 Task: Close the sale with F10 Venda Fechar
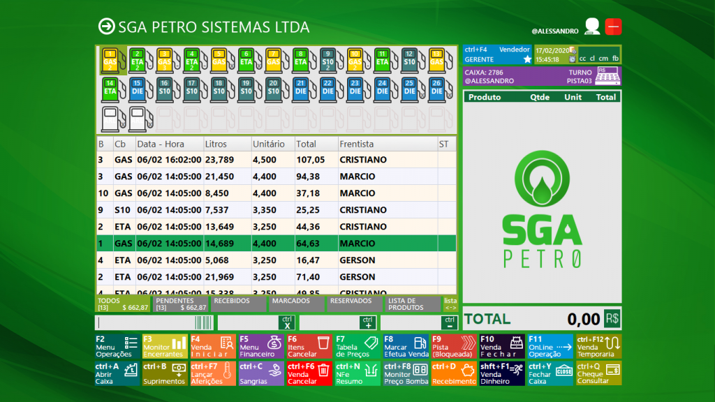502,346
